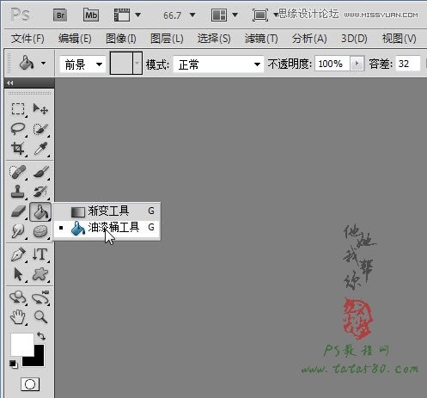
Task: Select the Custom Shape tool
Action: [40, 274]
